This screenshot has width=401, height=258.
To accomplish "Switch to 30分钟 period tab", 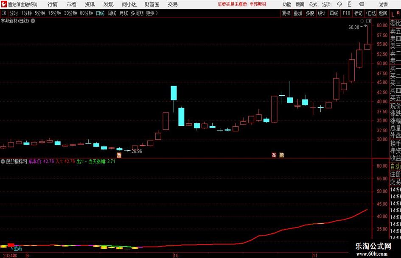I will coord(70,13).
